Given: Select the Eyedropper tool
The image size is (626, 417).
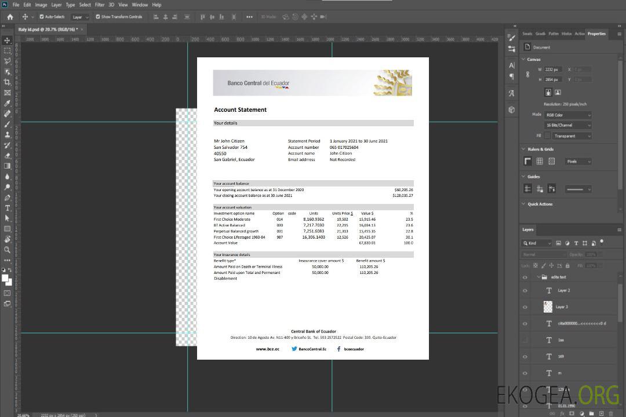Looking at the screenshot, I should pos(7,103).
